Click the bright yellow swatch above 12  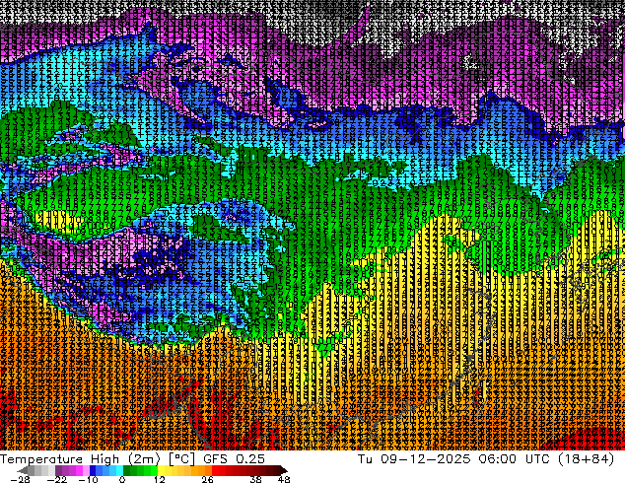(161, 470)
